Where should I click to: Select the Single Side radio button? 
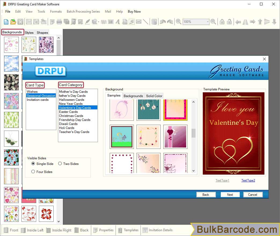[33, 164]
